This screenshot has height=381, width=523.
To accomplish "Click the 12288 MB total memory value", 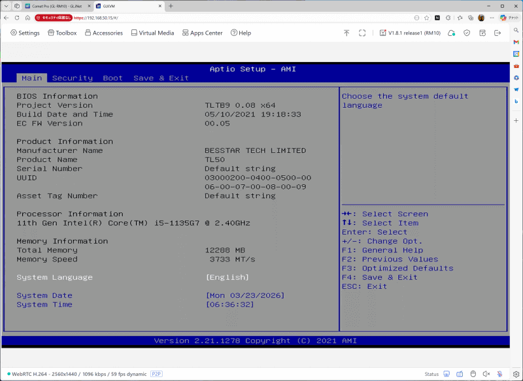I will (225, 250).
